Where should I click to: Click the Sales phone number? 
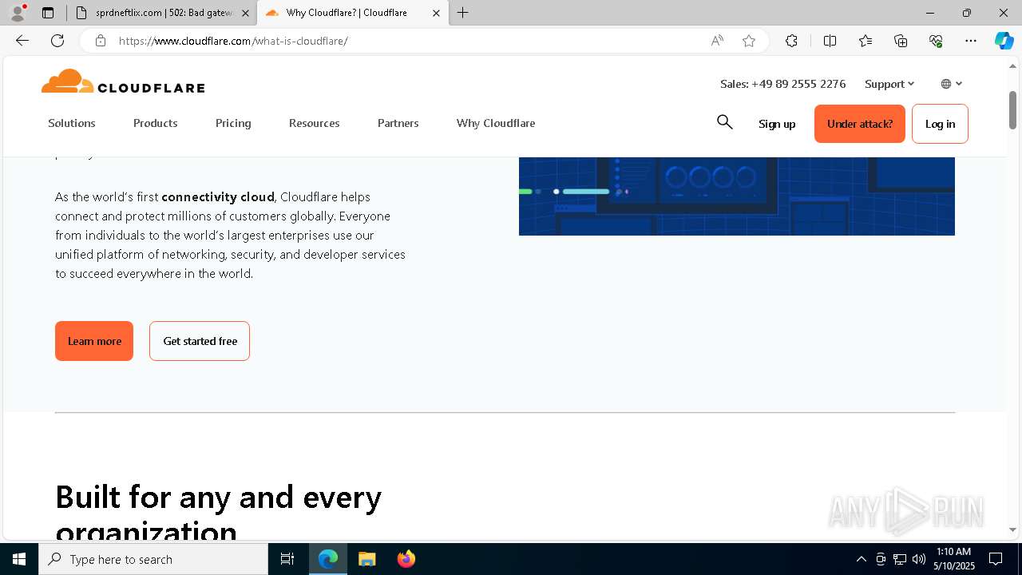click(x=783, y=84)
